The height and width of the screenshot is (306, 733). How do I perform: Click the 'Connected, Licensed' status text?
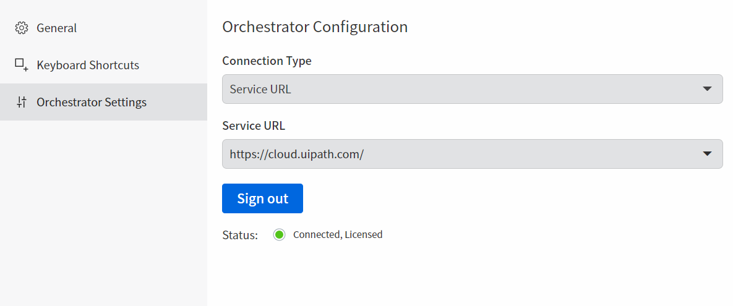tap(338, 234)
